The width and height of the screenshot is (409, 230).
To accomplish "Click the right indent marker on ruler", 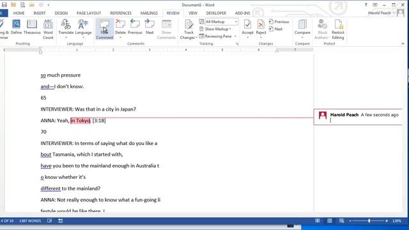I will pyautogui.click(x=277, y=50).
